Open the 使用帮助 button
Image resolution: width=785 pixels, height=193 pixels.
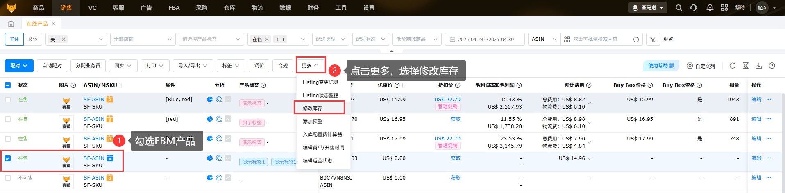[661, 66]
